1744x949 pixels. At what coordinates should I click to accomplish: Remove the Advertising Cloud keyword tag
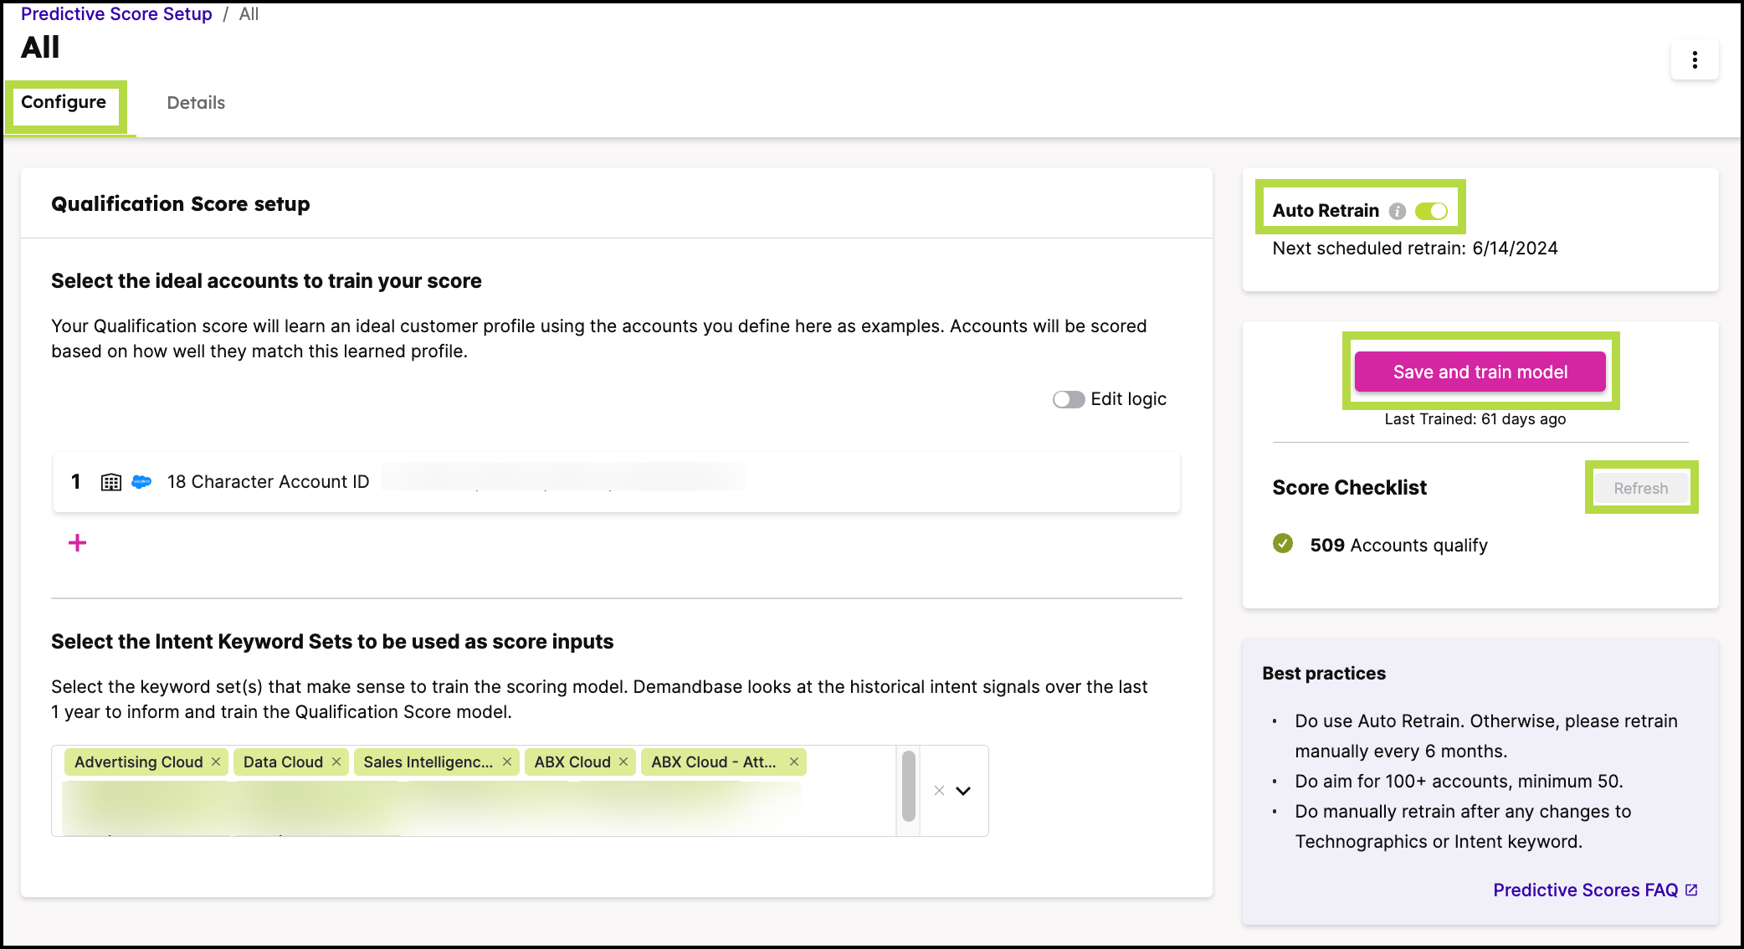point(216,762)
